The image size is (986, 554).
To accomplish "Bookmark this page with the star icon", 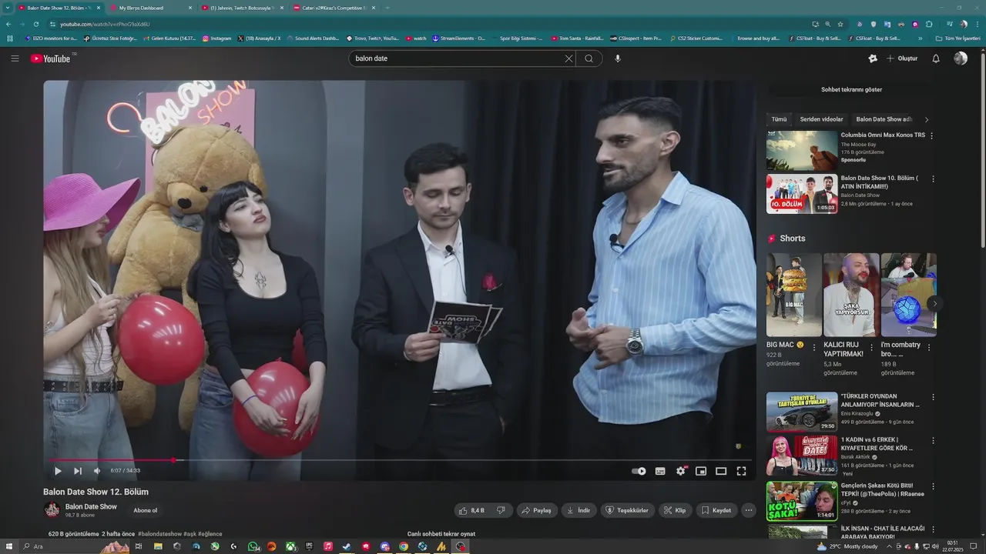I will [x=840, y=24].
